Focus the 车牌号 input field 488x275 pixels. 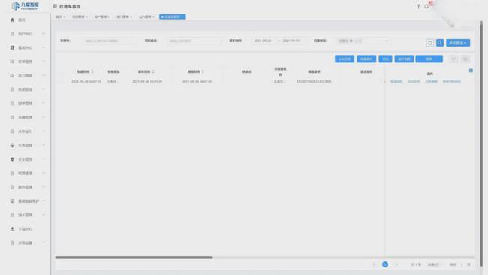click(111, 41)
